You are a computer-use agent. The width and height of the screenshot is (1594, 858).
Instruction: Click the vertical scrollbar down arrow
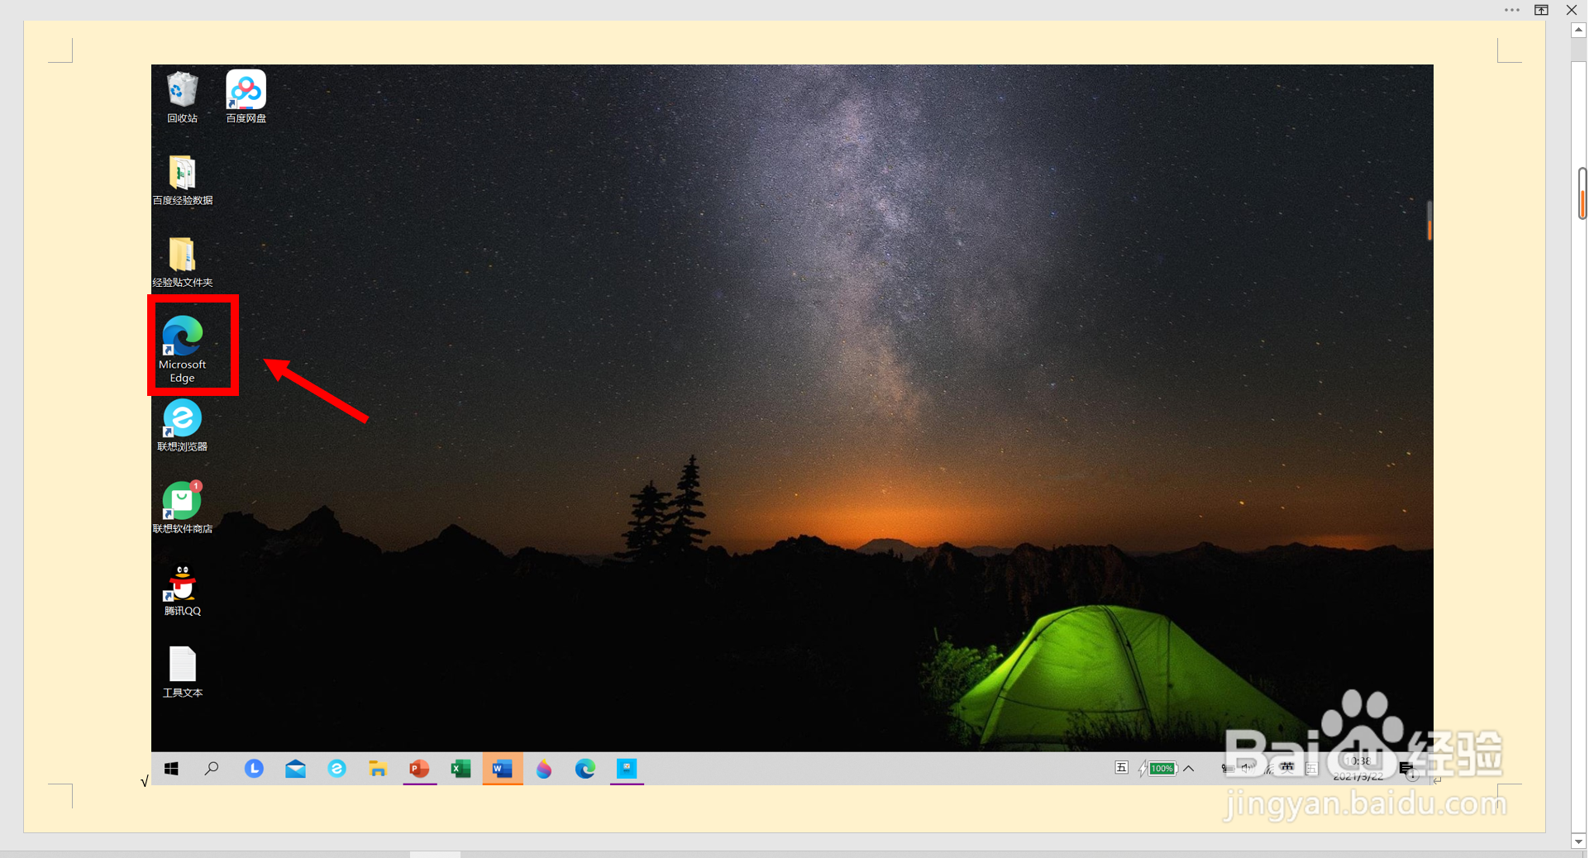(1578, 841)
